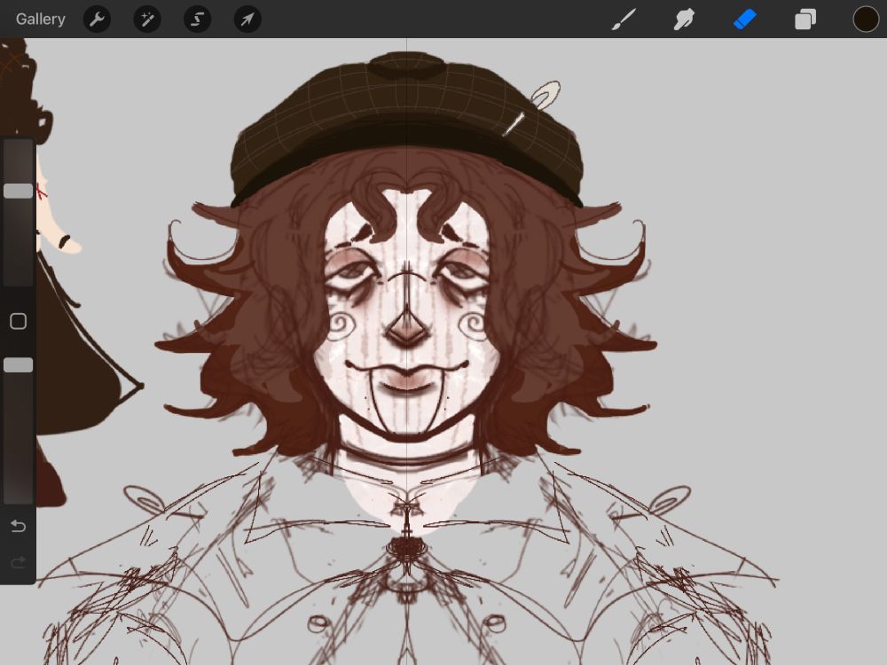Open the Selection tool

tap(198, 20)
